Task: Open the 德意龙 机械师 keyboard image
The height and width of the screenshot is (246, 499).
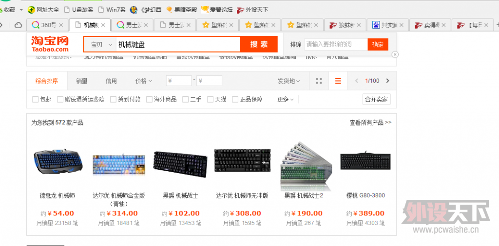Action: 58,162
